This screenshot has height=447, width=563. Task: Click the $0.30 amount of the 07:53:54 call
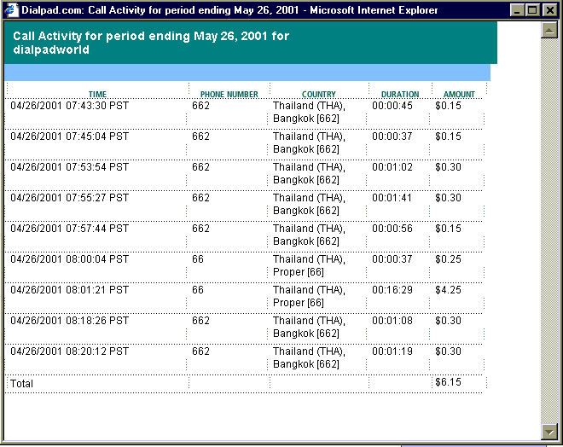click(x=448, y=167)
